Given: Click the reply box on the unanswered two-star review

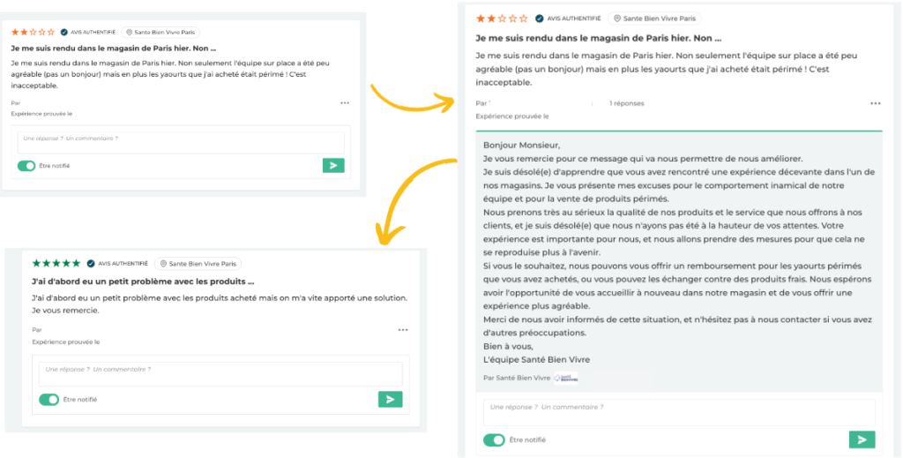Looking at the screenshot, I should pyautogui.click(x=181, y=139).
